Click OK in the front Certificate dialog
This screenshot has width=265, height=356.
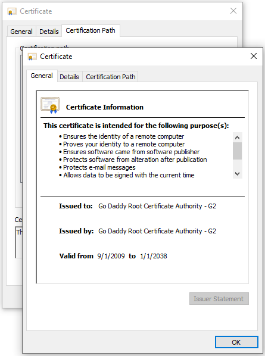click(236, 342)
